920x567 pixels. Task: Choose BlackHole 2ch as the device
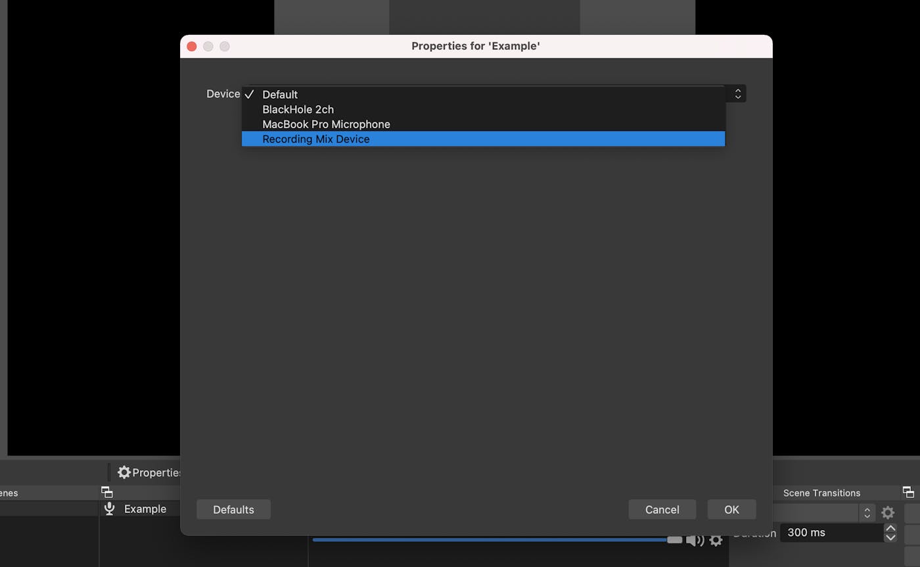pos(483,109)
